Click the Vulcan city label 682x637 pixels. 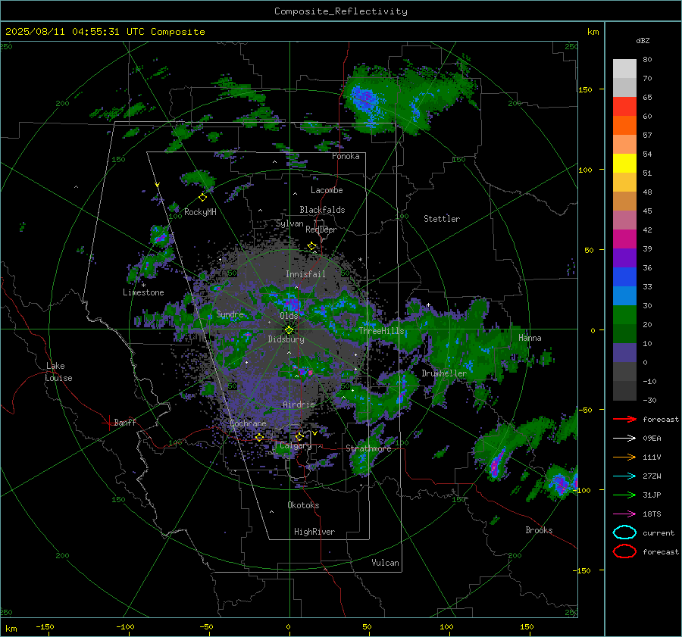click(x=386, y=563)
